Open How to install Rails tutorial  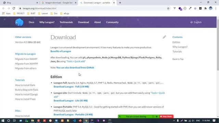(25, 85)
